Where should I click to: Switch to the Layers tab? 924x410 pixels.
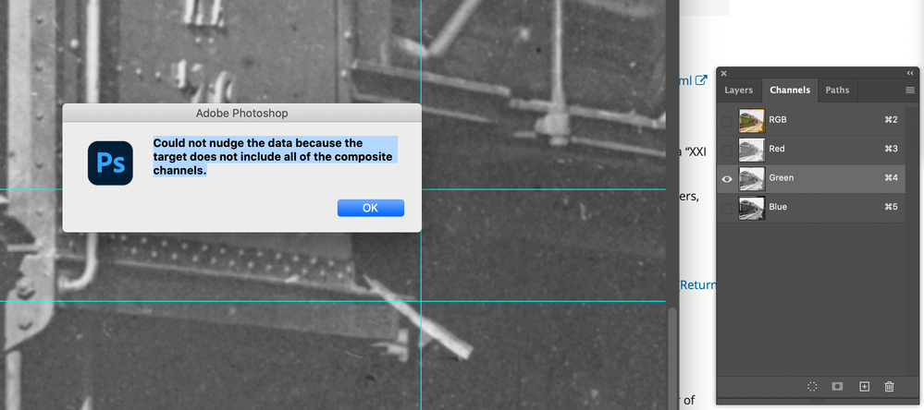[738, 90]
